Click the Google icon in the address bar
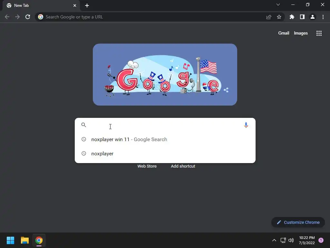 (41, 17)
